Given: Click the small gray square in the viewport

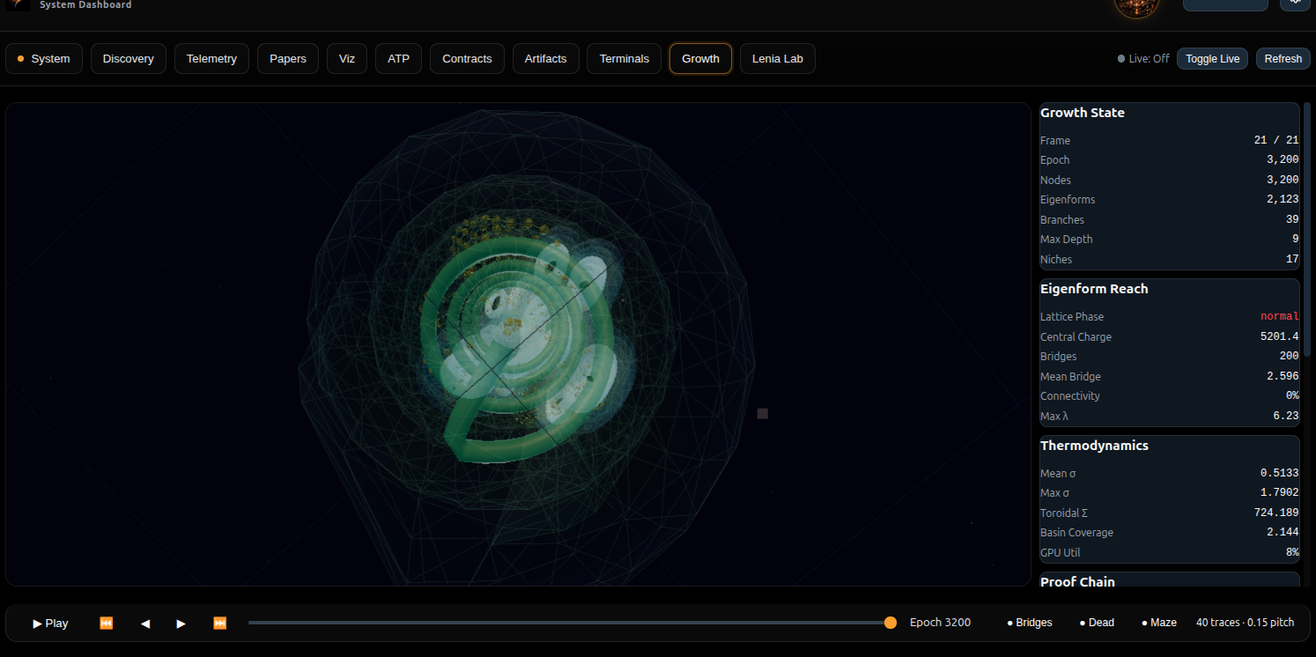Looking at the screenshot, I should point(763,413).
